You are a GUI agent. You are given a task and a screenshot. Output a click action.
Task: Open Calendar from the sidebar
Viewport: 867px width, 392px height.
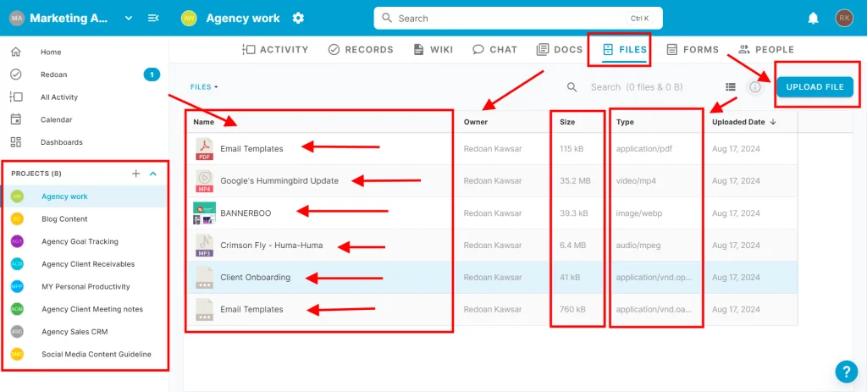(x=56, y=119)
